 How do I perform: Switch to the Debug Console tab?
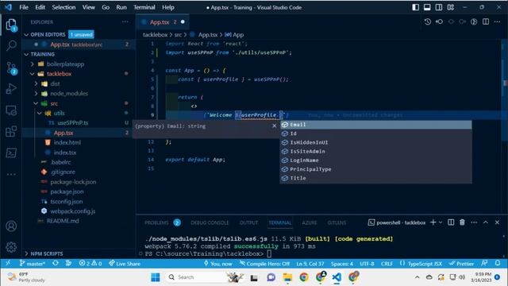click(x=210, y=222)
